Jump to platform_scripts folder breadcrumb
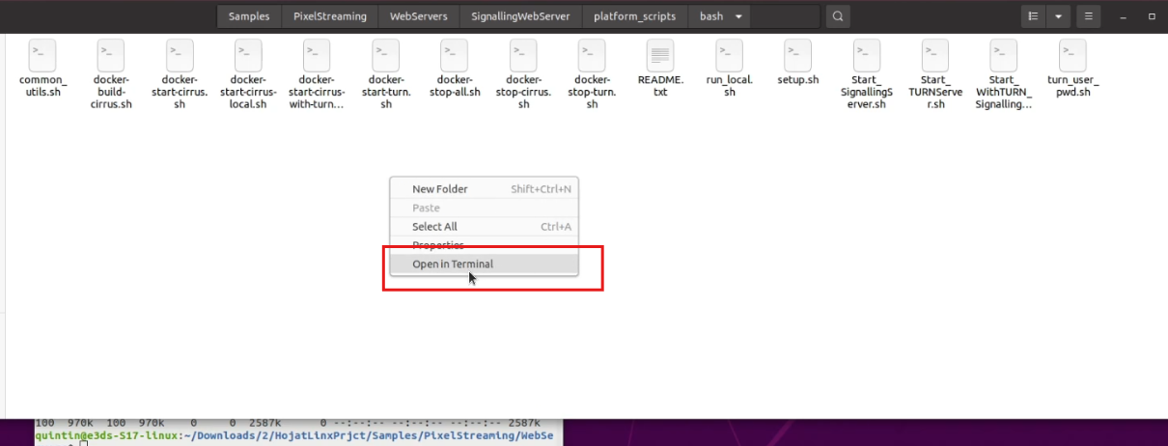 coord(634,16)
